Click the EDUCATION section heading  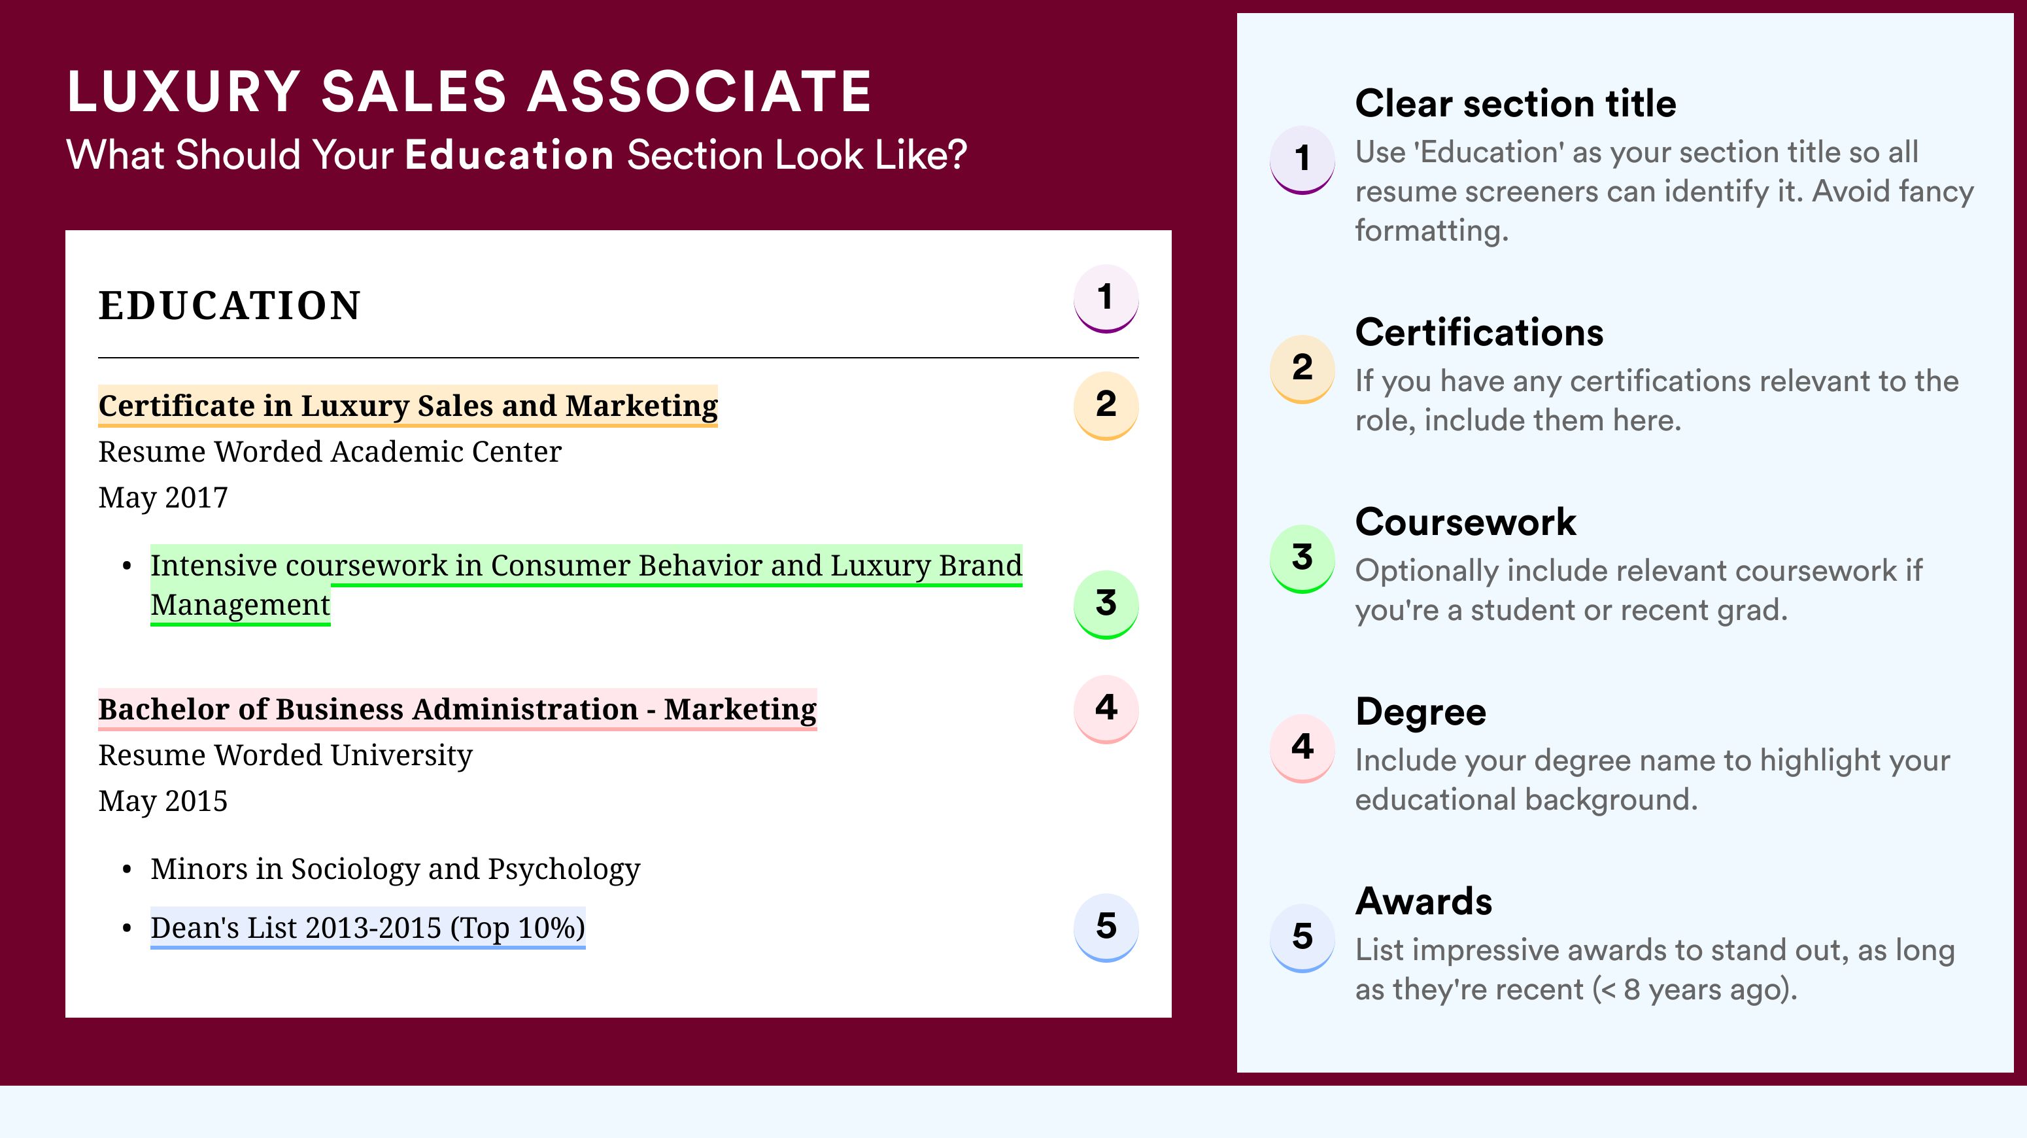229,305
